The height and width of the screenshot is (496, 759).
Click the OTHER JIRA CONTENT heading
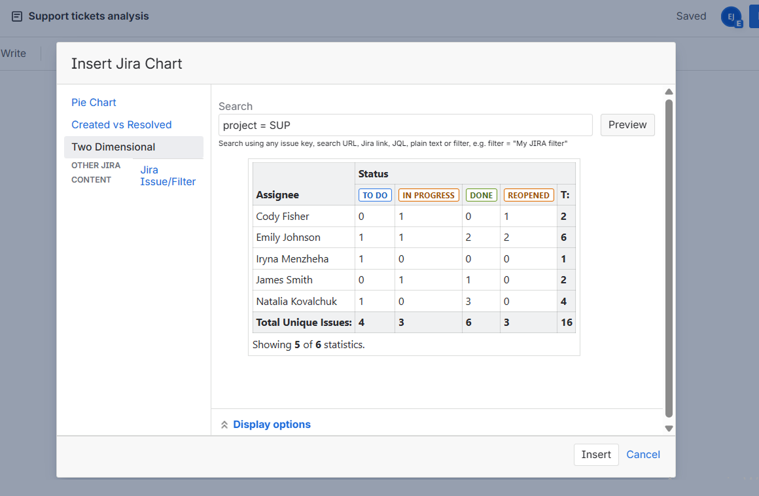click(96, 172)
